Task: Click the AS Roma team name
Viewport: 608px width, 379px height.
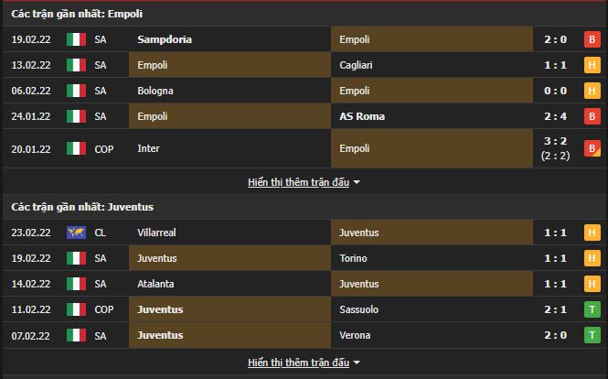Action: coord(362,116)
